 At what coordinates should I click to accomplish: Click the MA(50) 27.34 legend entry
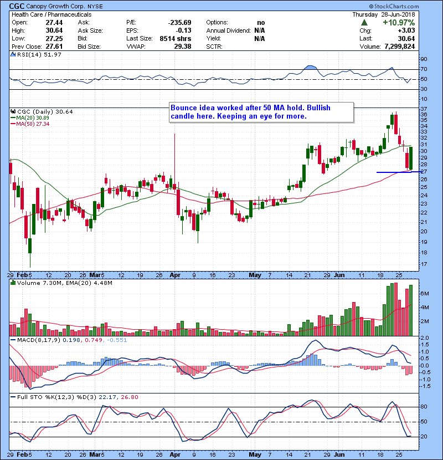coord(30,124)
